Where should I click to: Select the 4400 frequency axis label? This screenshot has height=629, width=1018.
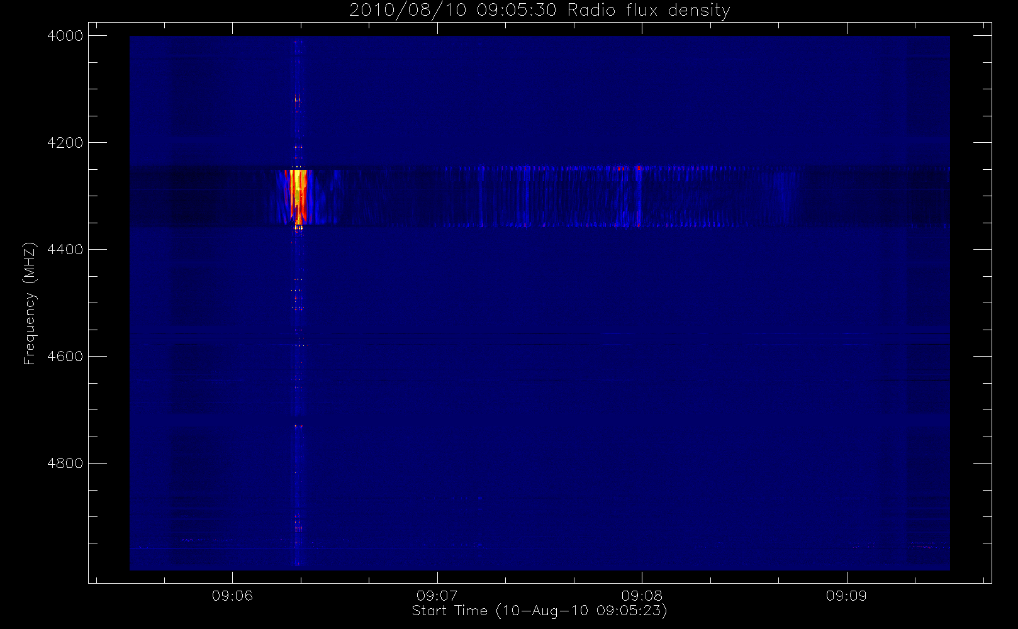[65, 250]
